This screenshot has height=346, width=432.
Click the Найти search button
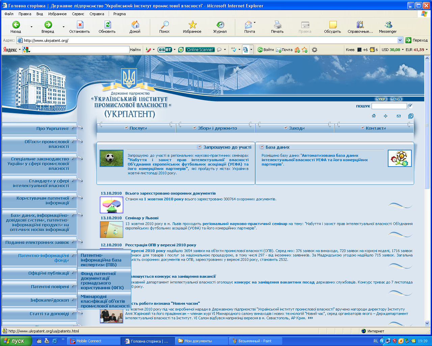[x=135, y=50]
